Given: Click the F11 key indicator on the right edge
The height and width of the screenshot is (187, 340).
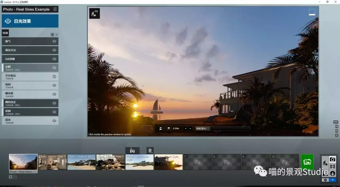Looking at the screenshot, I should click(336, 122).
